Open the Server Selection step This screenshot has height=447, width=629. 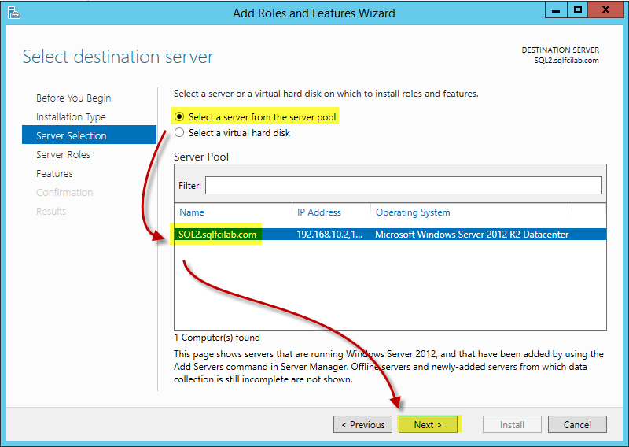click(89, 135)
